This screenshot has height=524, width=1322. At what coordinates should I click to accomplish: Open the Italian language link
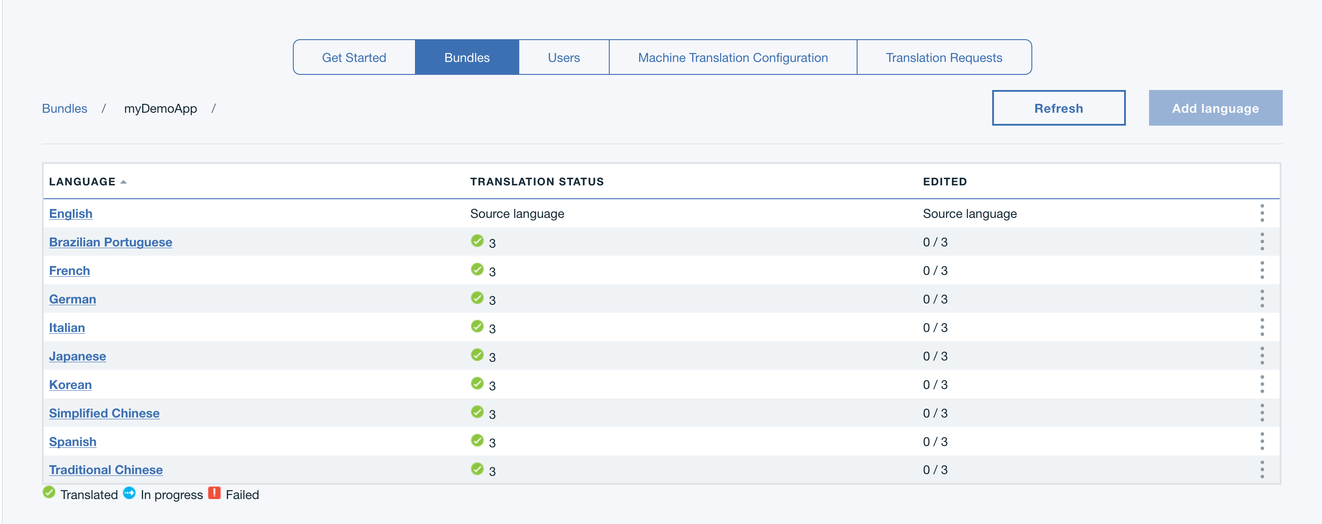point(67,327)
